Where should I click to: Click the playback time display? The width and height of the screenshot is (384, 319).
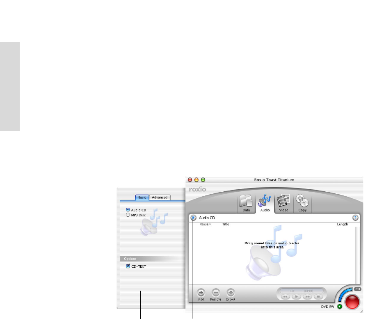(302, 291)
